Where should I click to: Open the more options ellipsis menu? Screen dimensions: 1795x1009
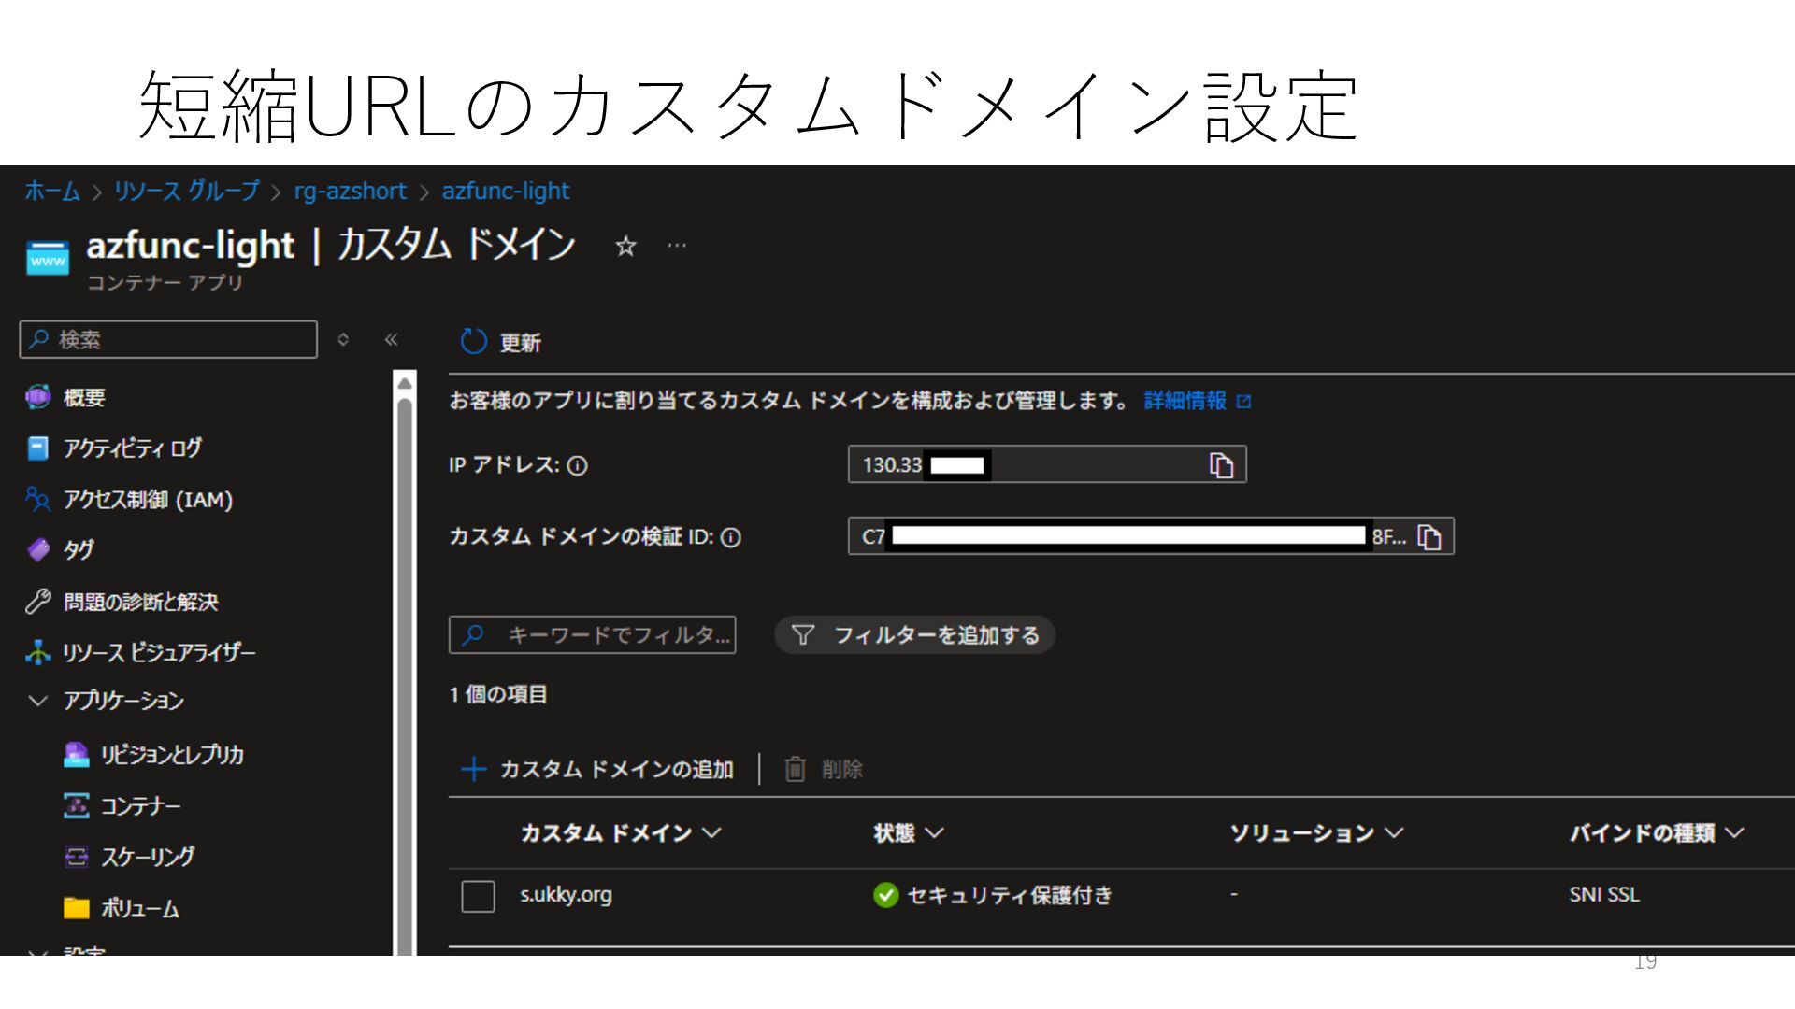coord(677,246)
